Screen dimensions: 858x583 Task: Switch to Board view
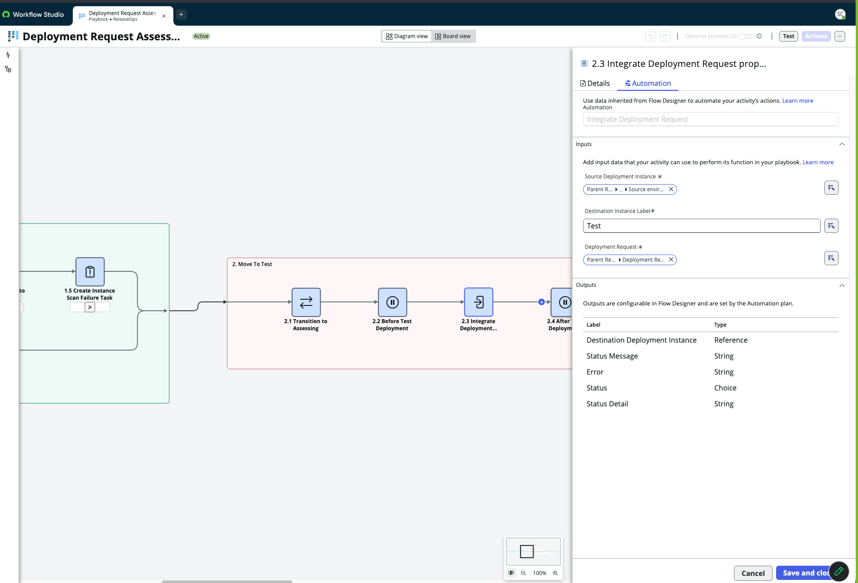tap(452, 36)
